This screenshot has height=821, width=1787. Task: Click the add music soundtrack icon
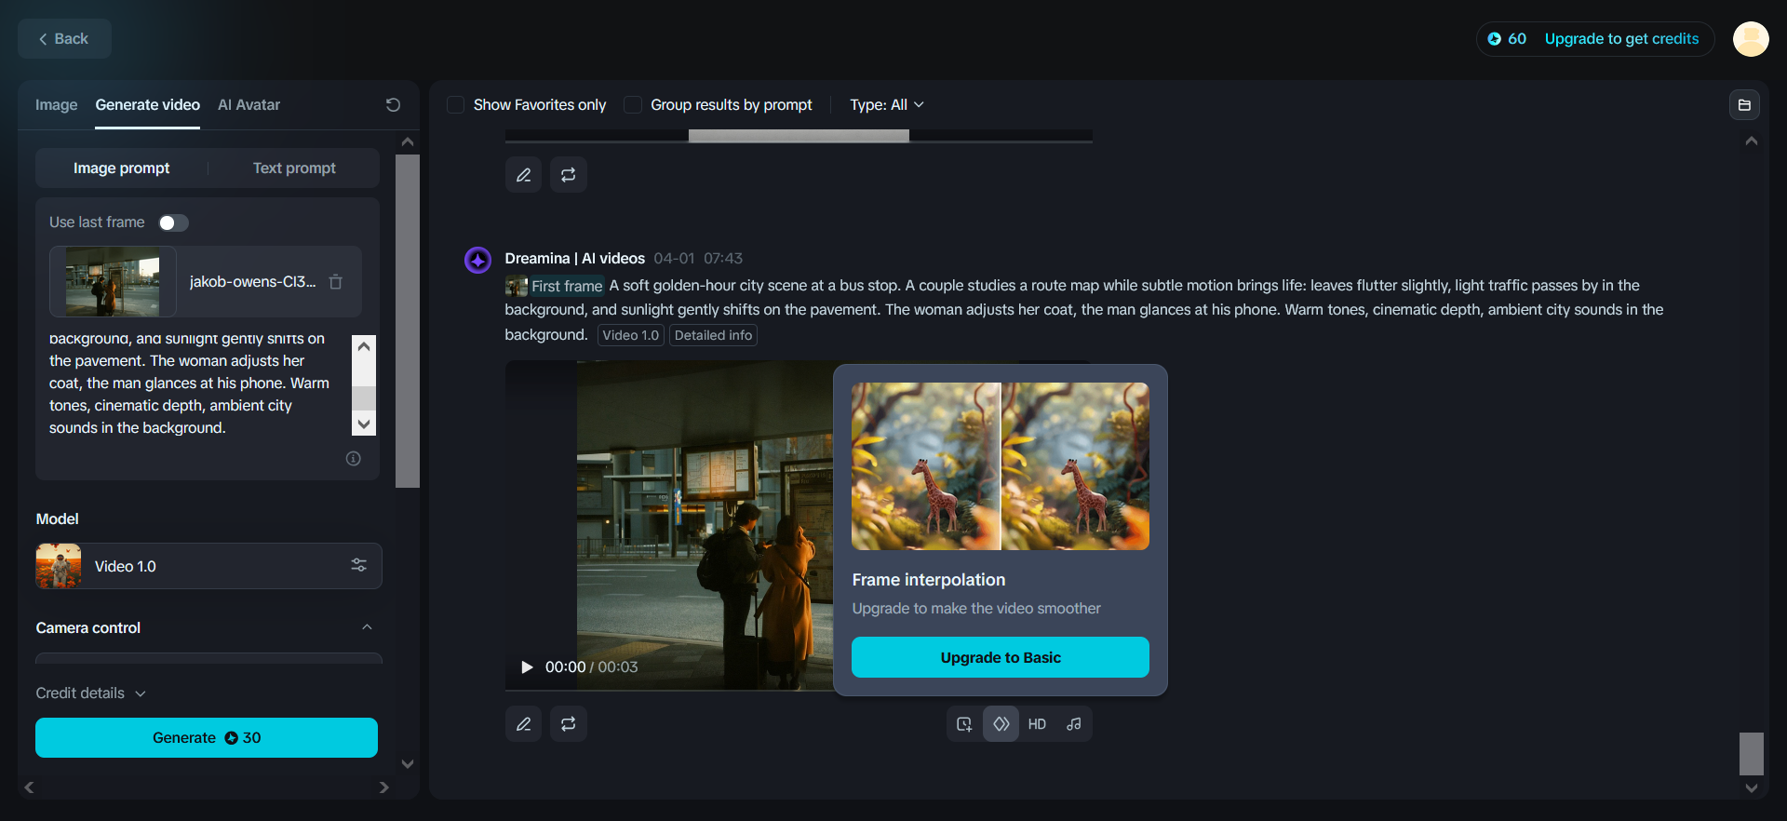coord(1074,724)
